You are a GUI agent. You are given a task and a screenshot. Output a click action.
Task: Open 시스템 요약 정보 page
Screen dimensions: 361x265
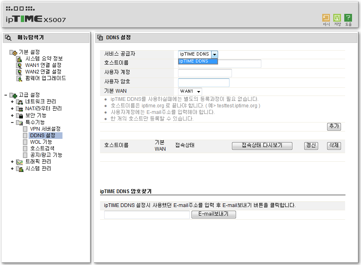44,59
